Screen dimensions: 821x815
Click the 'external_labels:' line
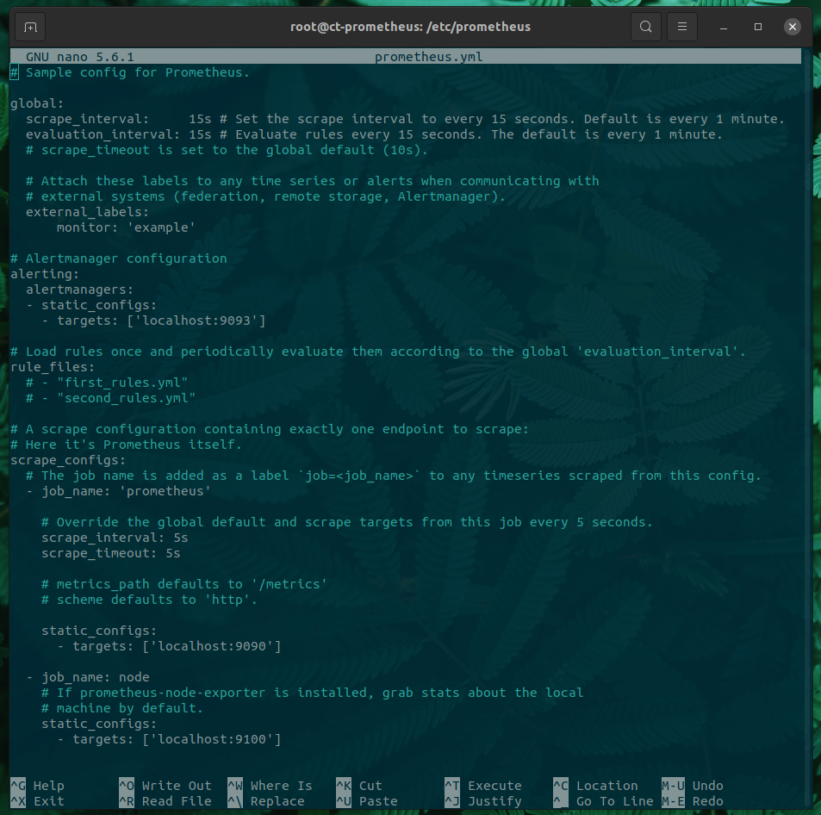pos(87,212)
